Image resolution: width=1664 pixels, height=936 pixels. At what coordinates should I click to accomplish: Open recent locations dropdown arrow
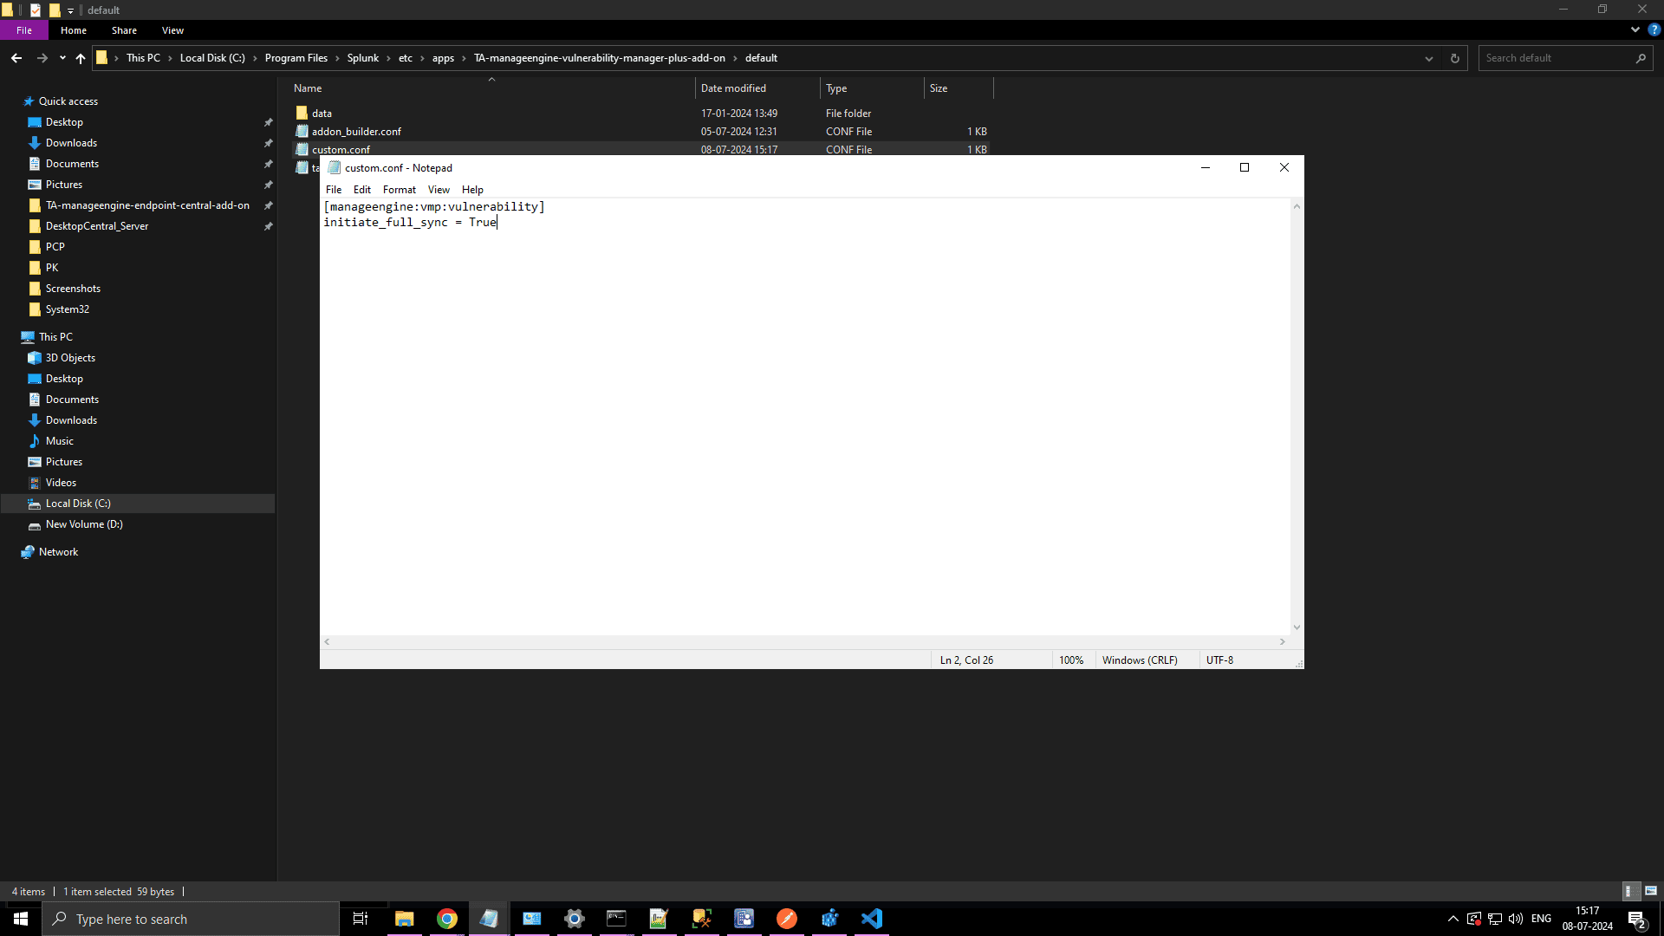pos(62,58)
